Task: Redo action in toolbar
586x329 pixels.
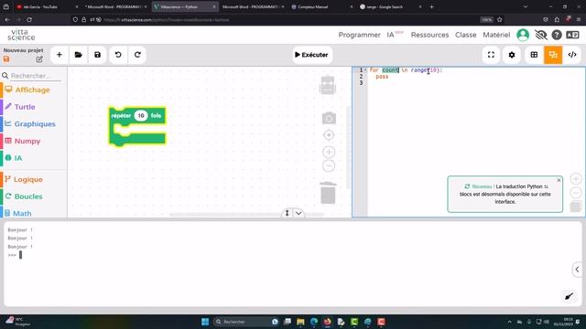Action: (137, 55)
